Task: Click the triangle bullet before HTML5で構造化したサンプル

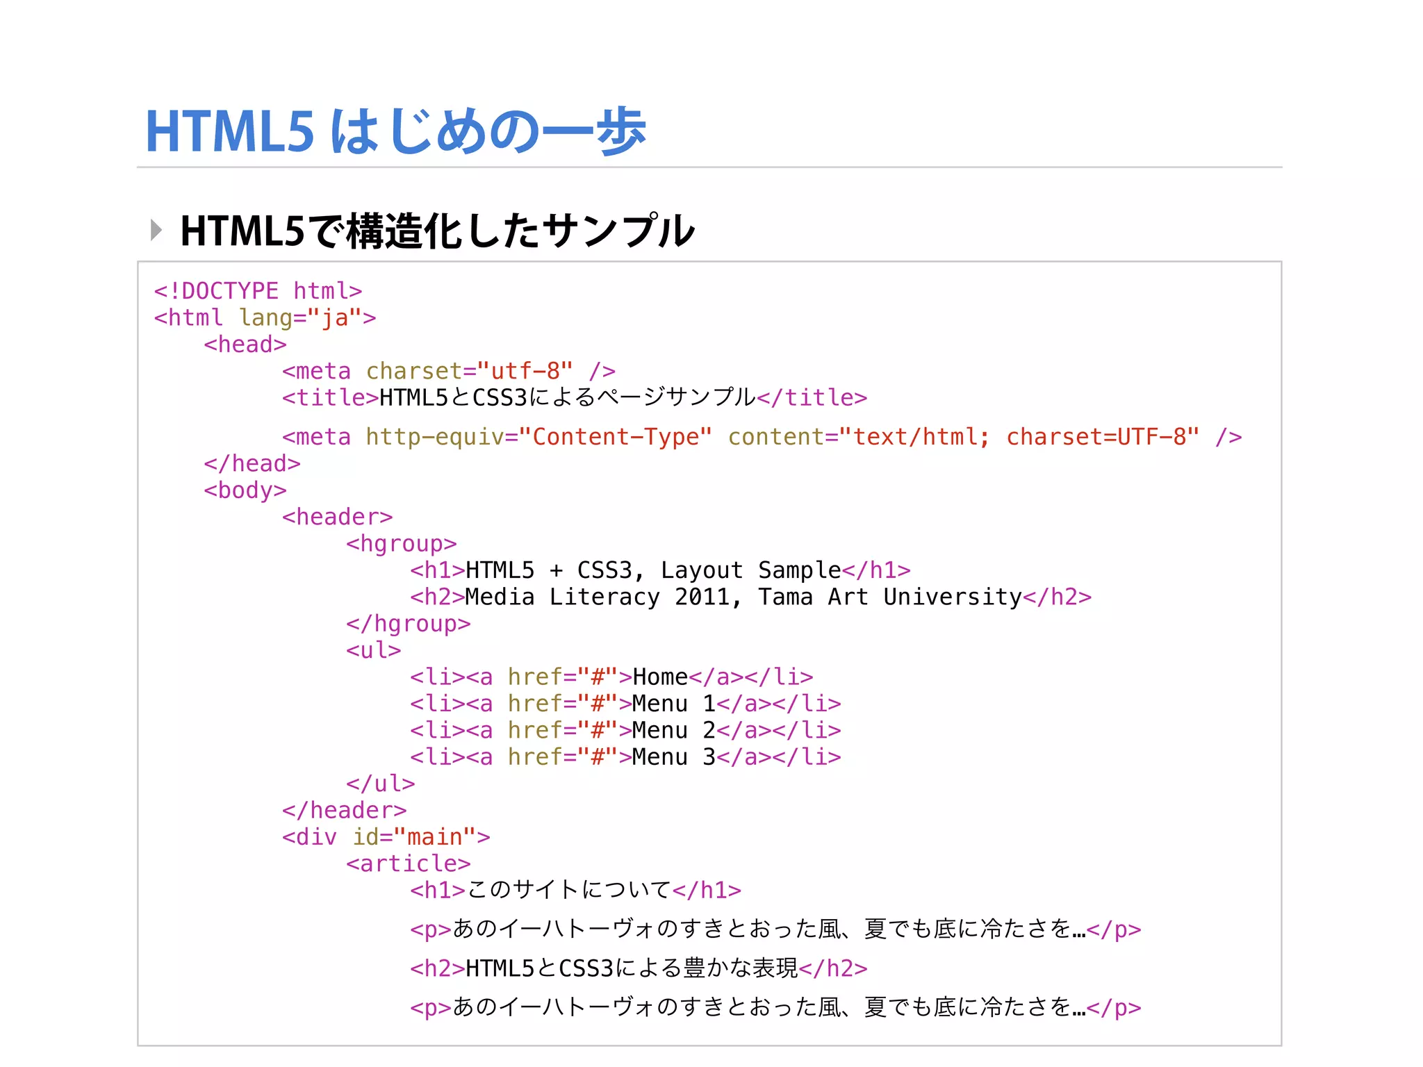Action: [x=156, y=230]
